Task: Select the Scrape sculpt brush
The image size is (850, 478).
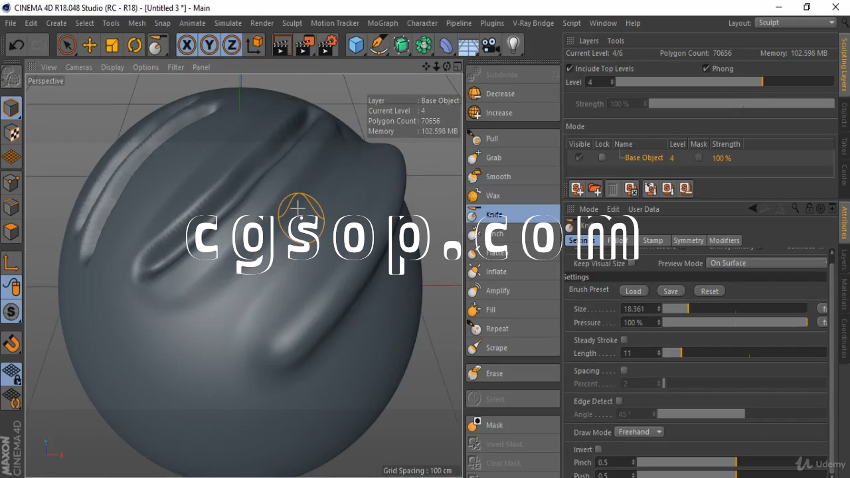Action: 513,347
